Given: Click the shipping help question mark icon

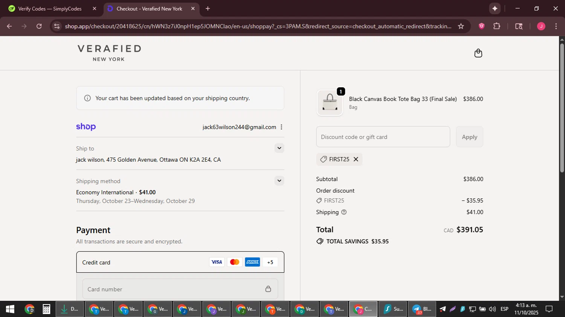Looking at the screenshot, I should tap(344, 212).
